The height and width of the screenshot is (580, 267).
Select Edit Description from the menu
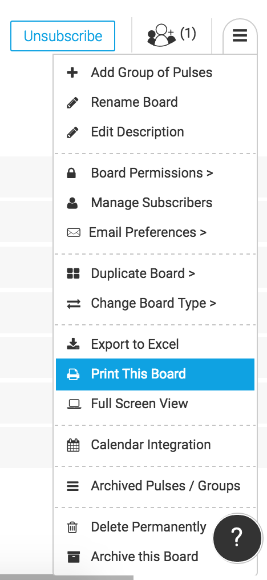click(137, 132)
